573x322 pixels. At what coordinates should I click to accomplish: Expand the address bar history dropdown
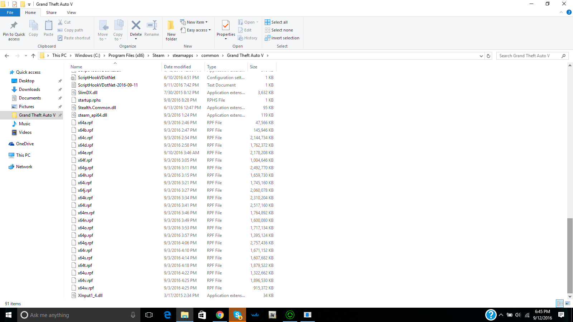(481, 56)
